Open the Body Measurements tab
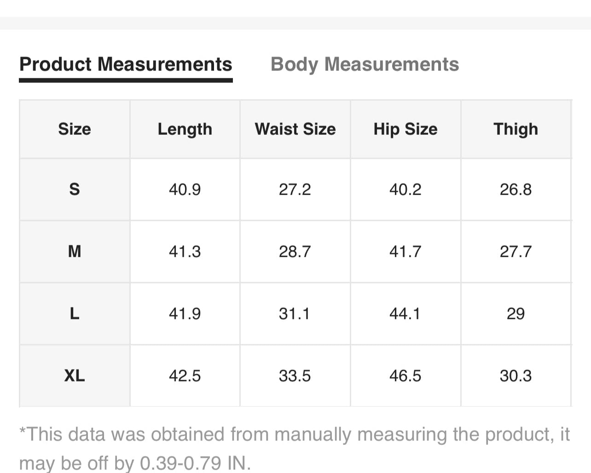Viewport: 591px width, 473px height. pos(365,64)
